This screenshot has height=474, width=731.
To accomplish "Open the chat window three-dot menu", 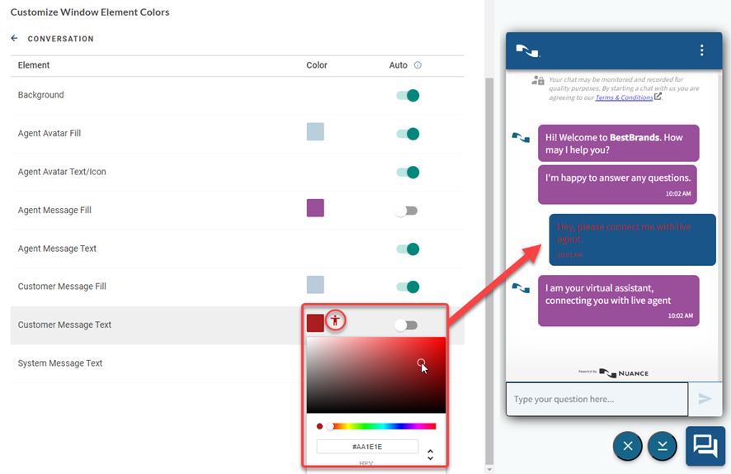I will click(701, 50).
